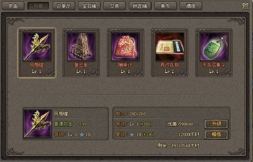Go to the 酒馆 tab
This screenshot has width=253, height=162.
click(x=191, y=6)
